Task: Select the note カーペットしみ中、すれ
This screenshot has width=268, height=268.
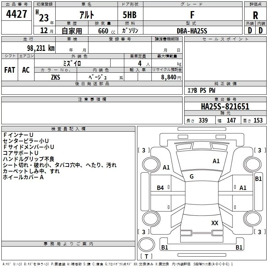Action: click(31, 171)
